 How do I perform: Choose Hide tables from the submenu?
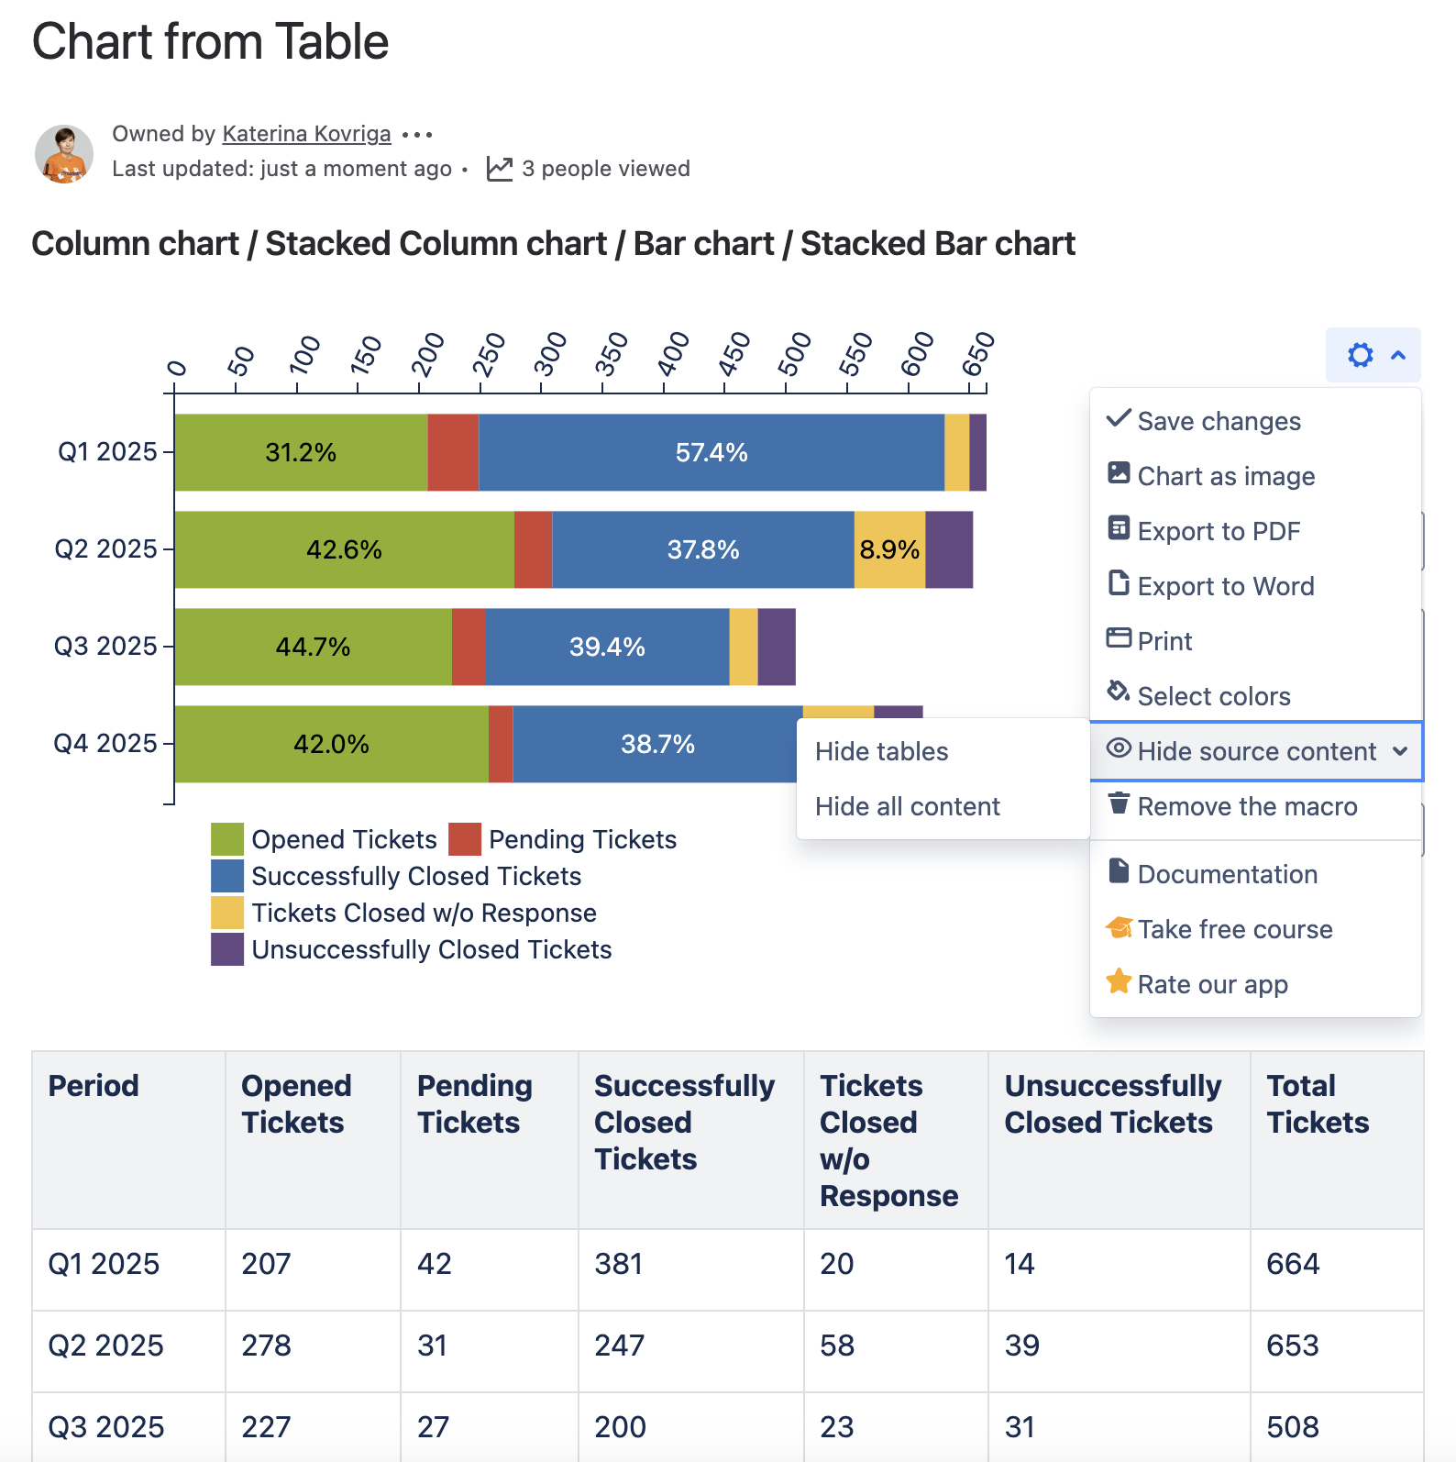(x=881, y=752)
